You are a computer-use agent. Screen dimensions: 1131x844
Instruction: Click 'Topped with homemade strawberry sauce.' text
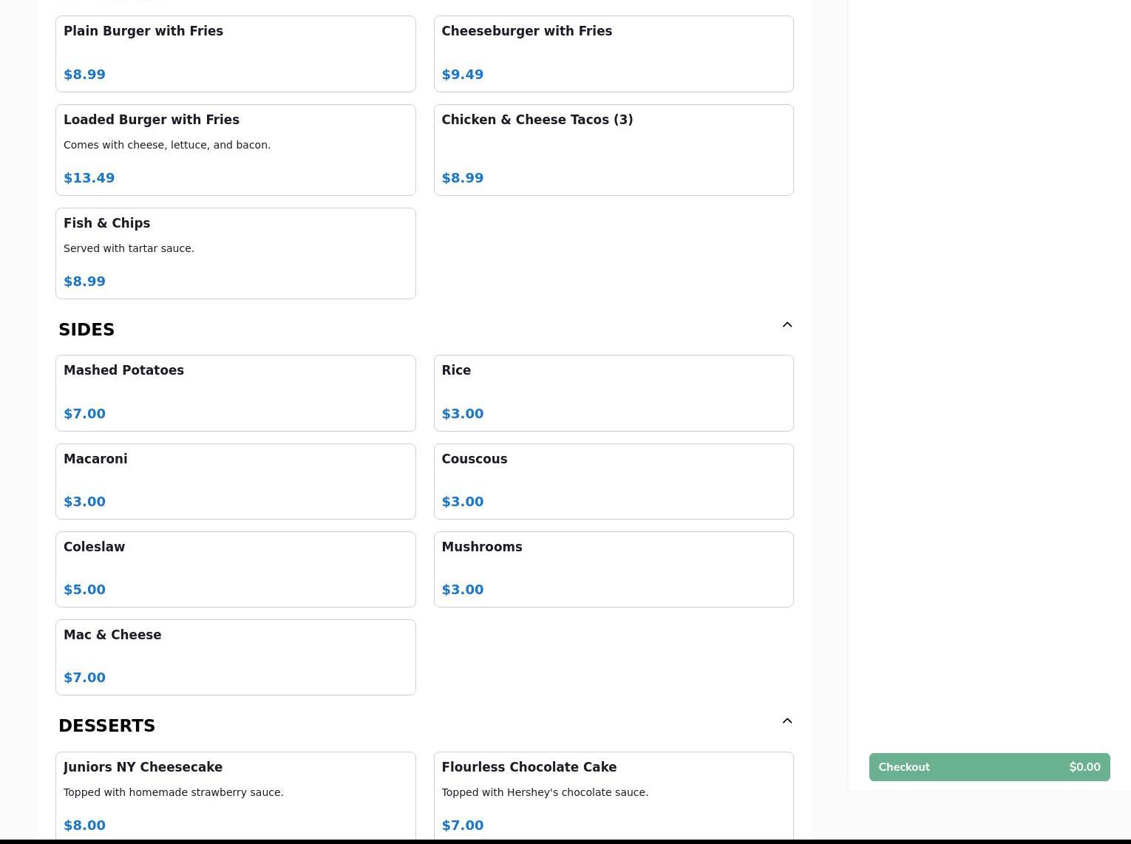(x=174, y=792)
